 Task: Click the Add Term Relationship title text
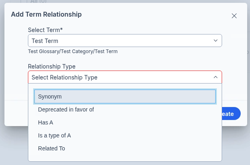click(46, 15)
